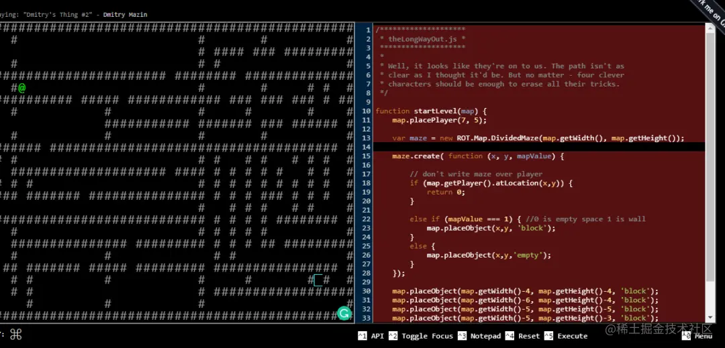Click the ^3 shortcut key badge
The image size is (725, 348).
(462, 336)
